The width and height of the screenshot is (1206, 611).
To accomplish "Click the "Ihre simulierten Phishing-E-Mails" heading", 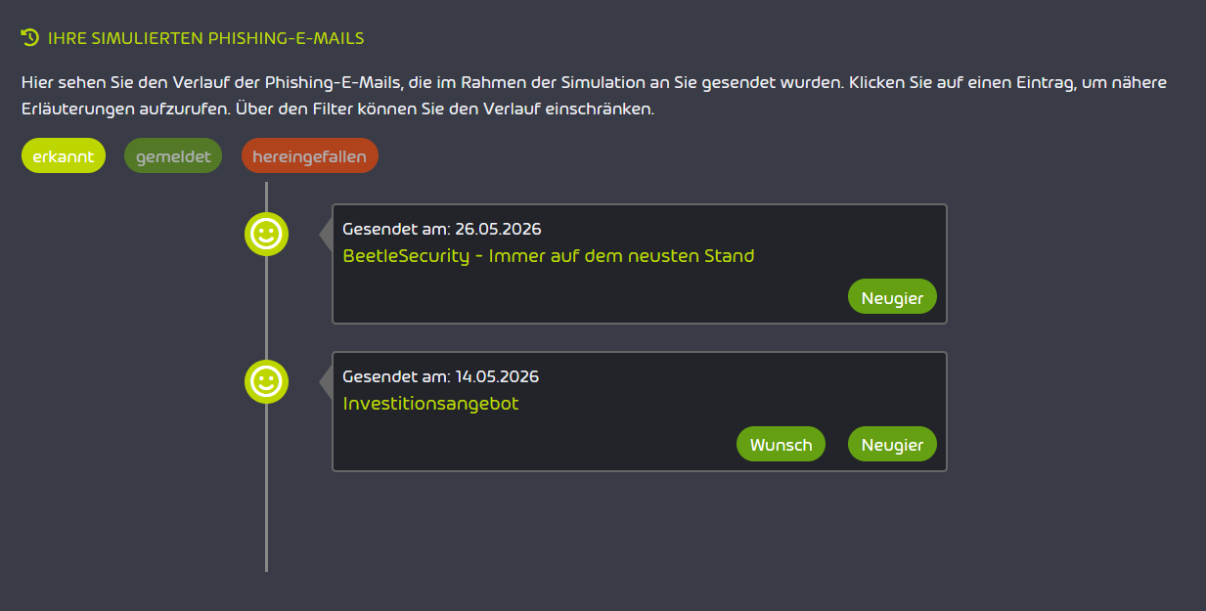I will coord(205,38).
